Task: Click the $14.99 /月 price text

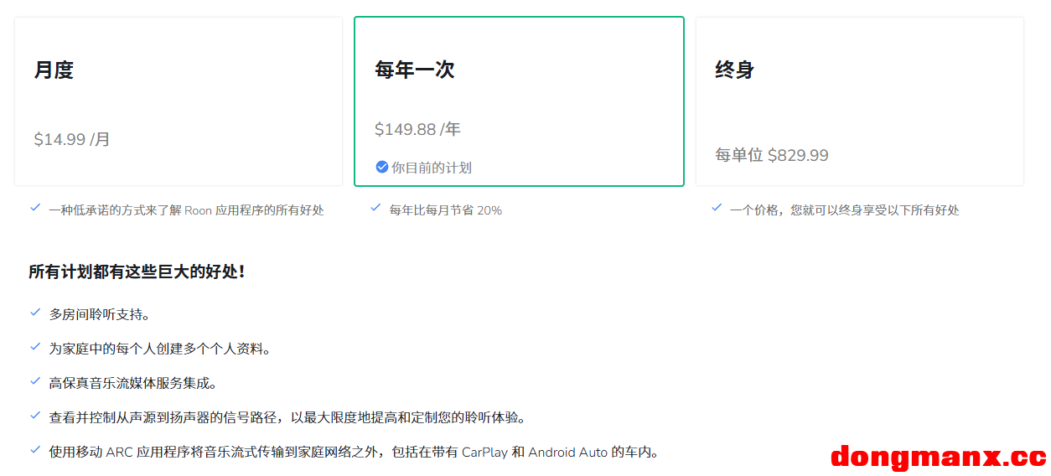Action: click(x=72, y=139)
